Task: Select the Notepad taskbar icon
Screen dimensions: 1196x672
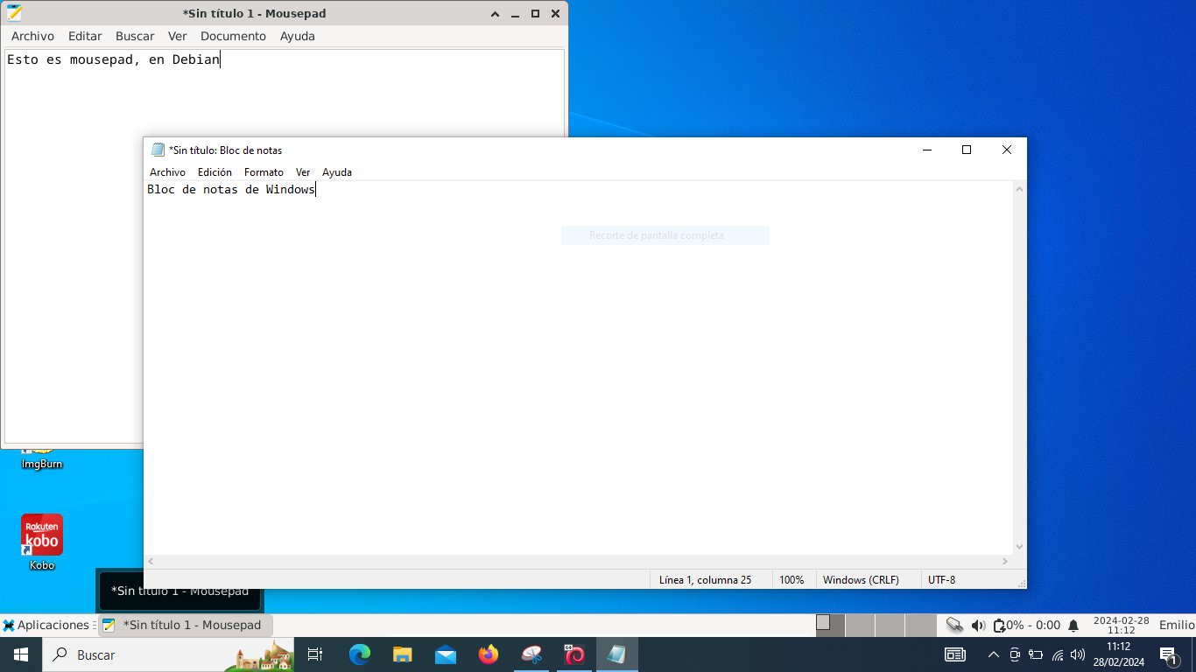Action: tap(617, 654)
